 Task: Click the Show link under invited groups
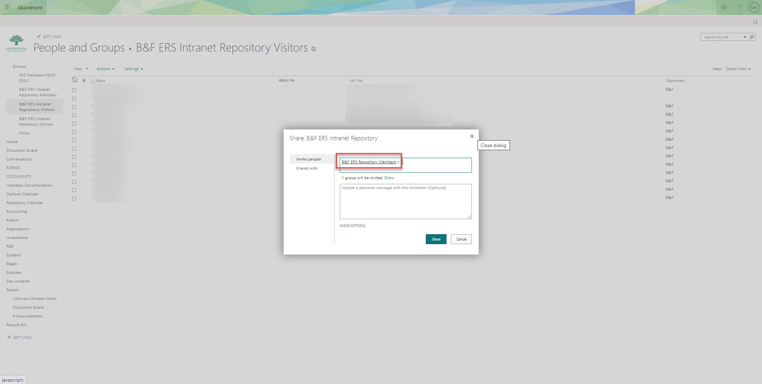click(x=389, y=178)
